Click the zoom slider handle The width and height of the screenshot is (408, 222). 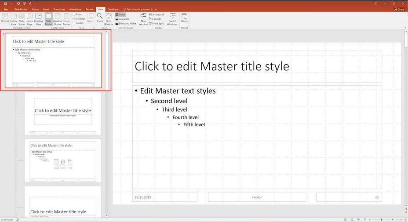pos(382,220)
